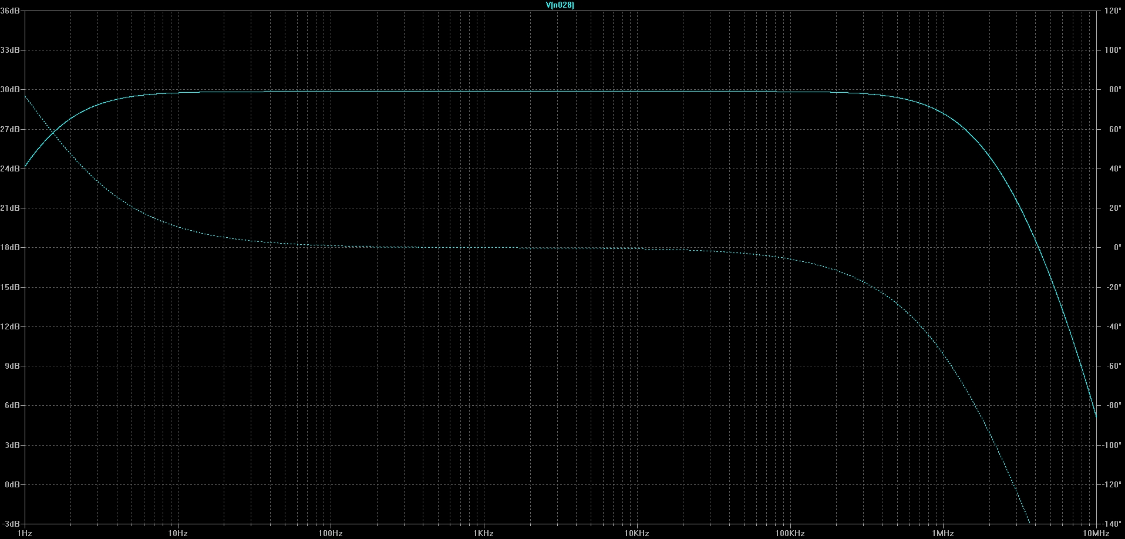Select the 33dB left axis label
The width and height of the screenshot is (1125, 539).
(x=10, y=50)
